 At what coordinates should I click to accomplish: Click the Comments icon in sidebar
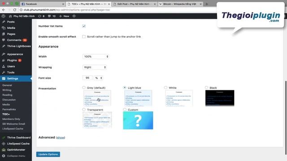pos(4,40)
